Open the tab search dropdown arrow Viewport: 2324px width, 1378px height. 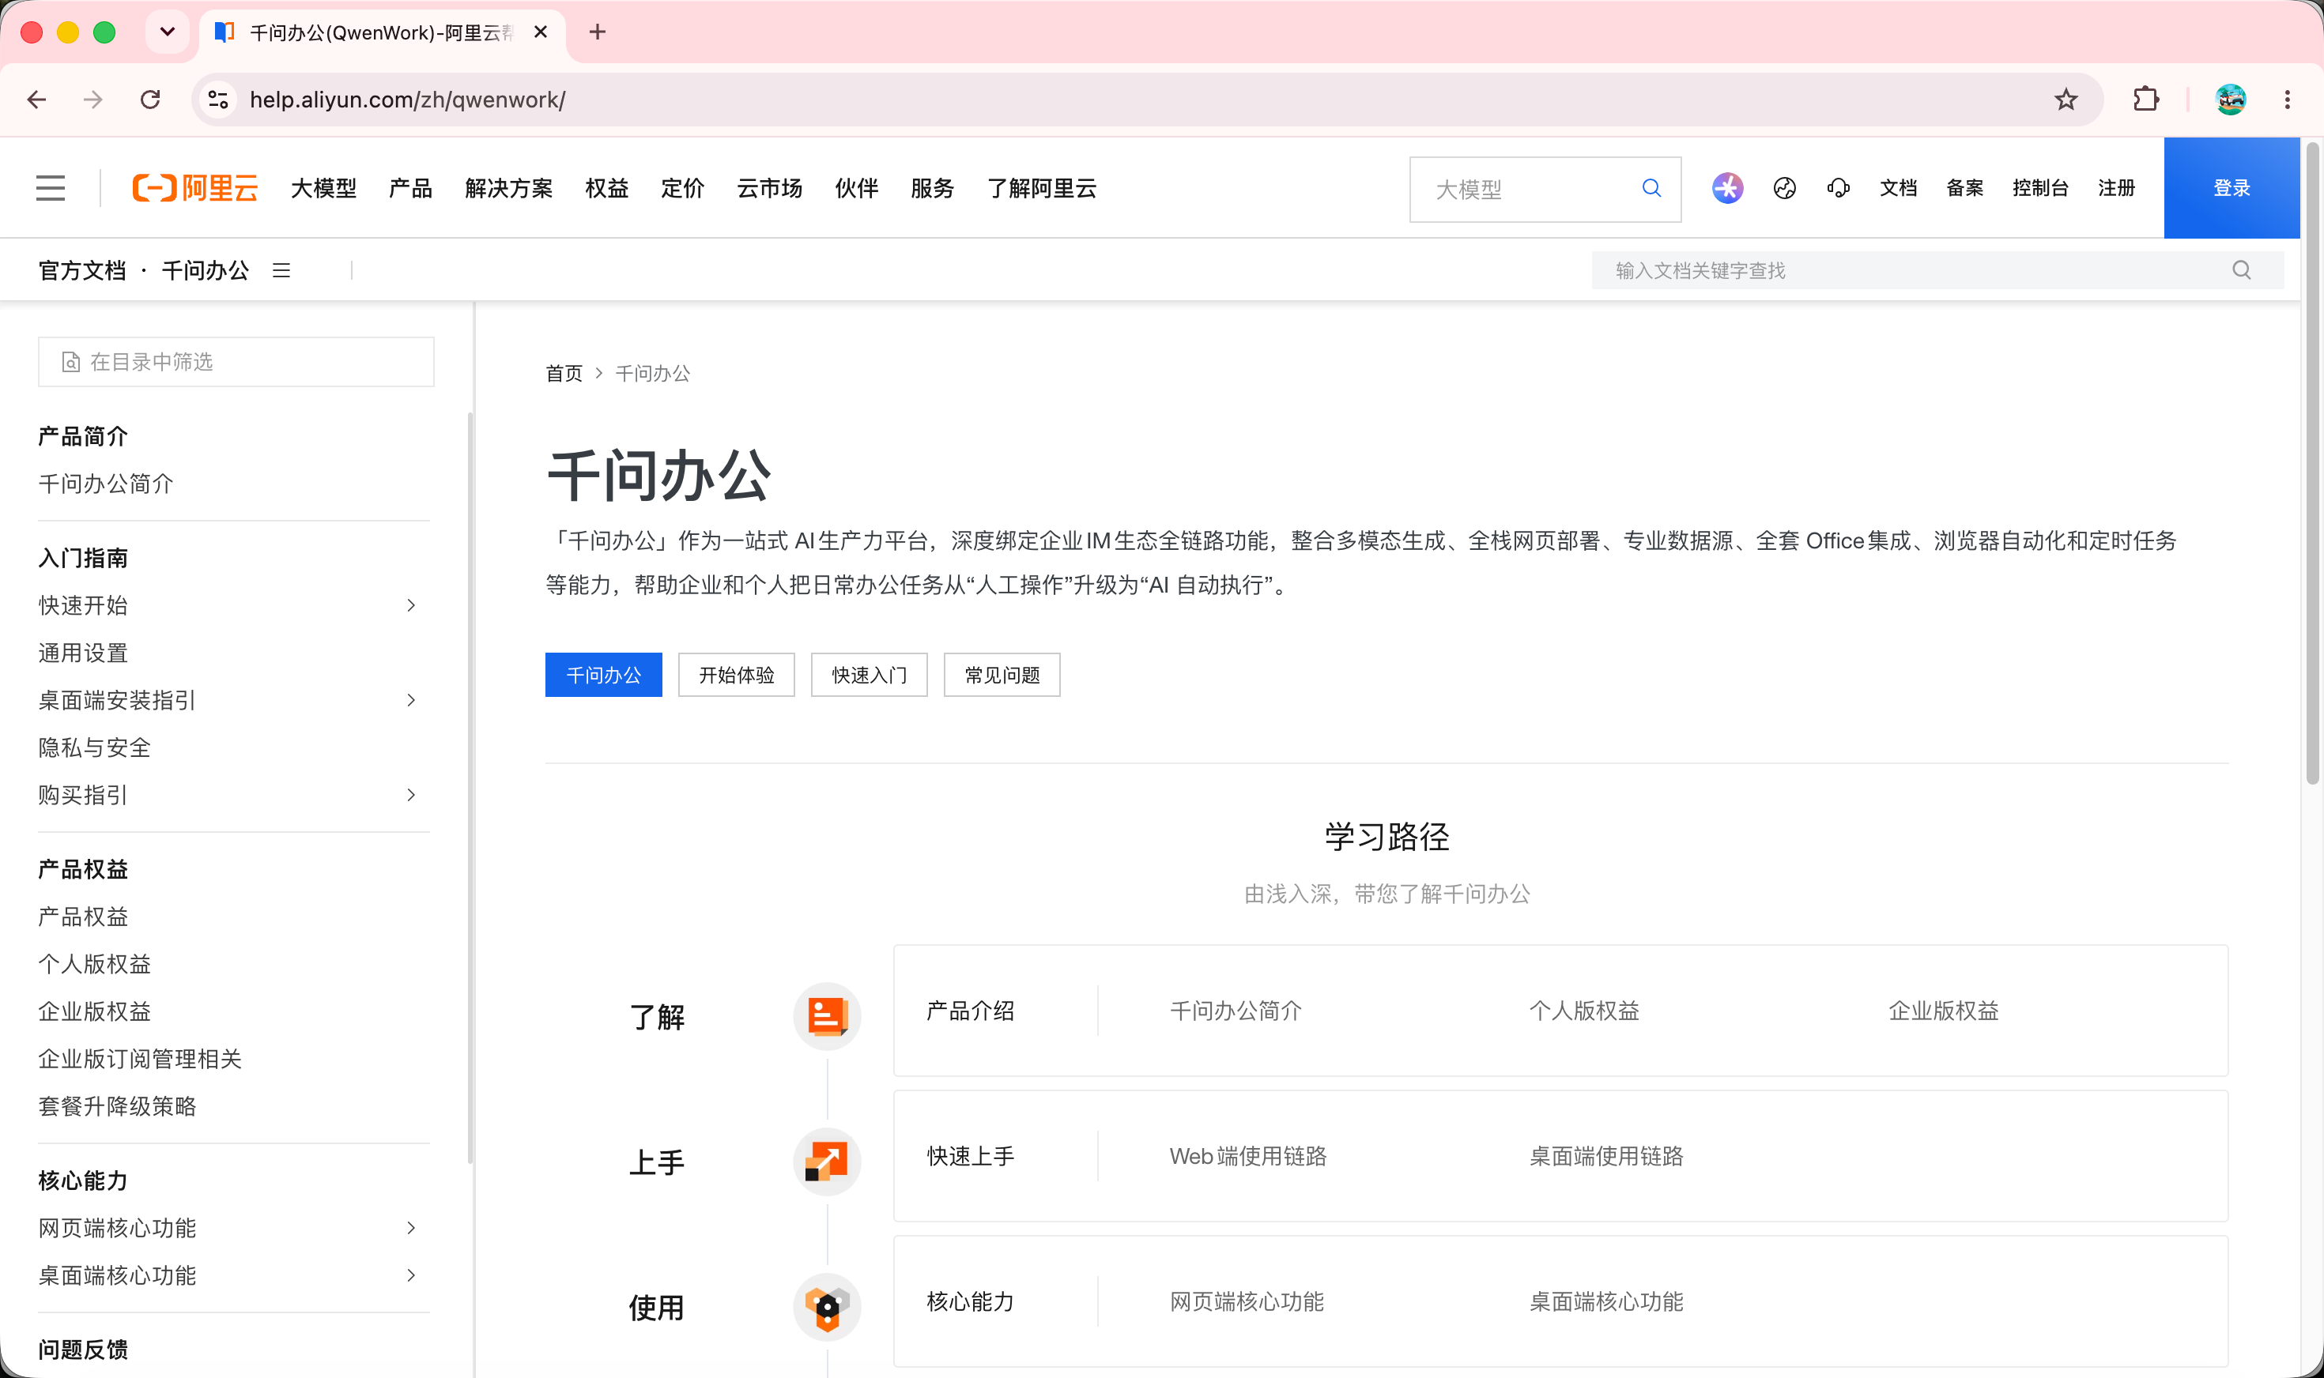168,32
